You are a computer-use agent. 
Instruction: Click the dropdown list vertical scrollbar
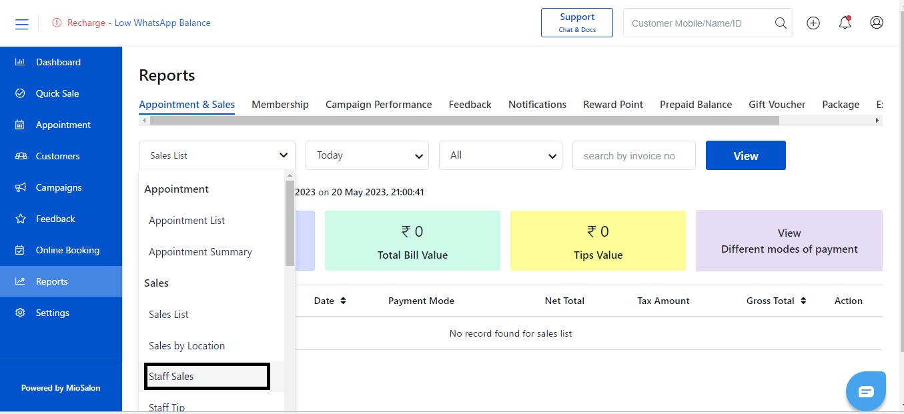point(290,223)
